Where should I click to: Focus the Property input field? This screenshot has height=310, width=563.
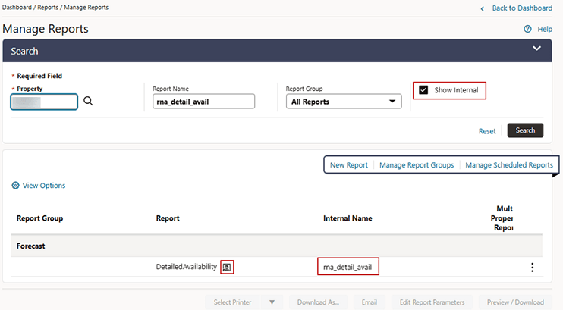click(44, 102)
